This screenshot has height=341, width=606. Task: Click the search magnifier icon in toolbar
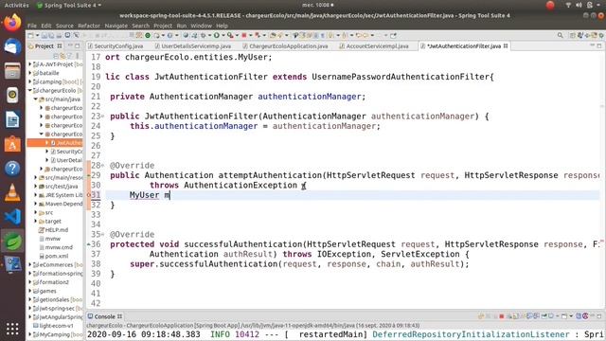pos(560,35)
